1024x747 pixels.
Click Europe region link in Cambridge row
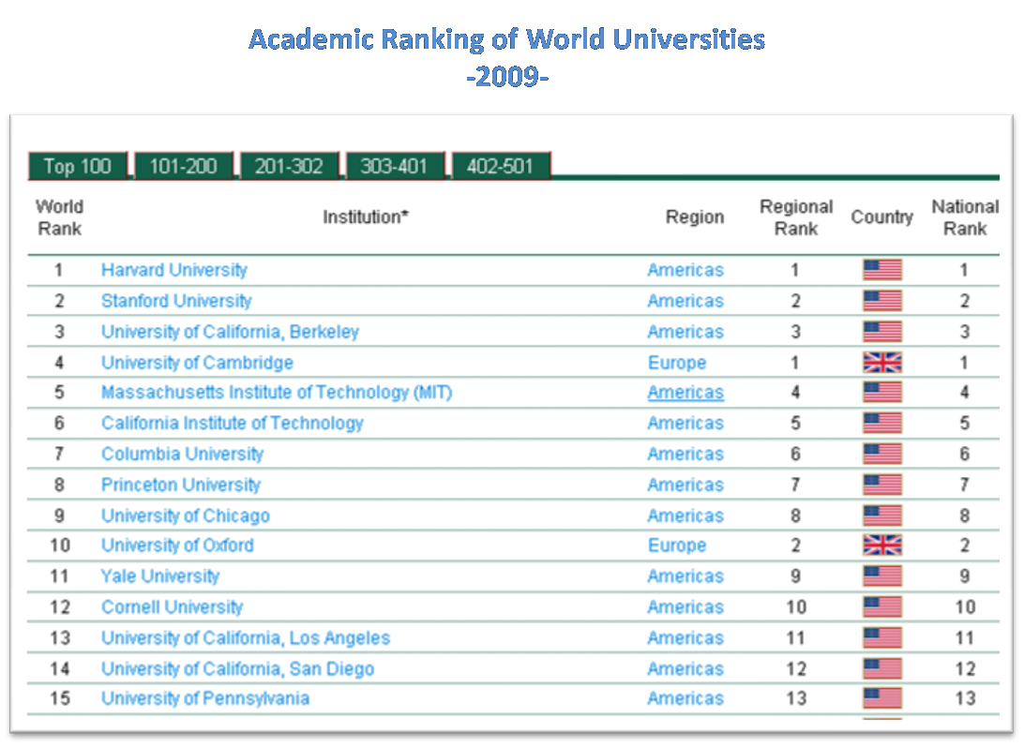pos(677,363)
